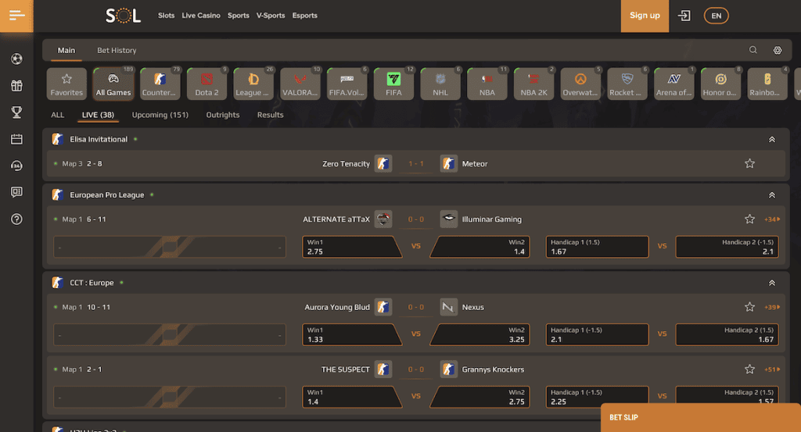The image size is (801, 432).
Task: Open the EN language selector
Action: point(717,16)
